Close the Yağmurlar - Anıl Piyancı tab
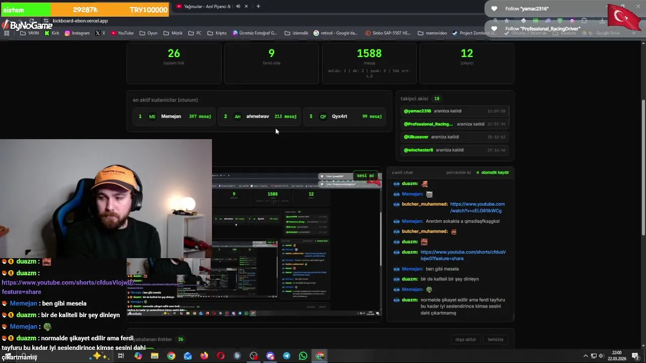Viewport: 646px width, 363px height. tap(246, 7)
